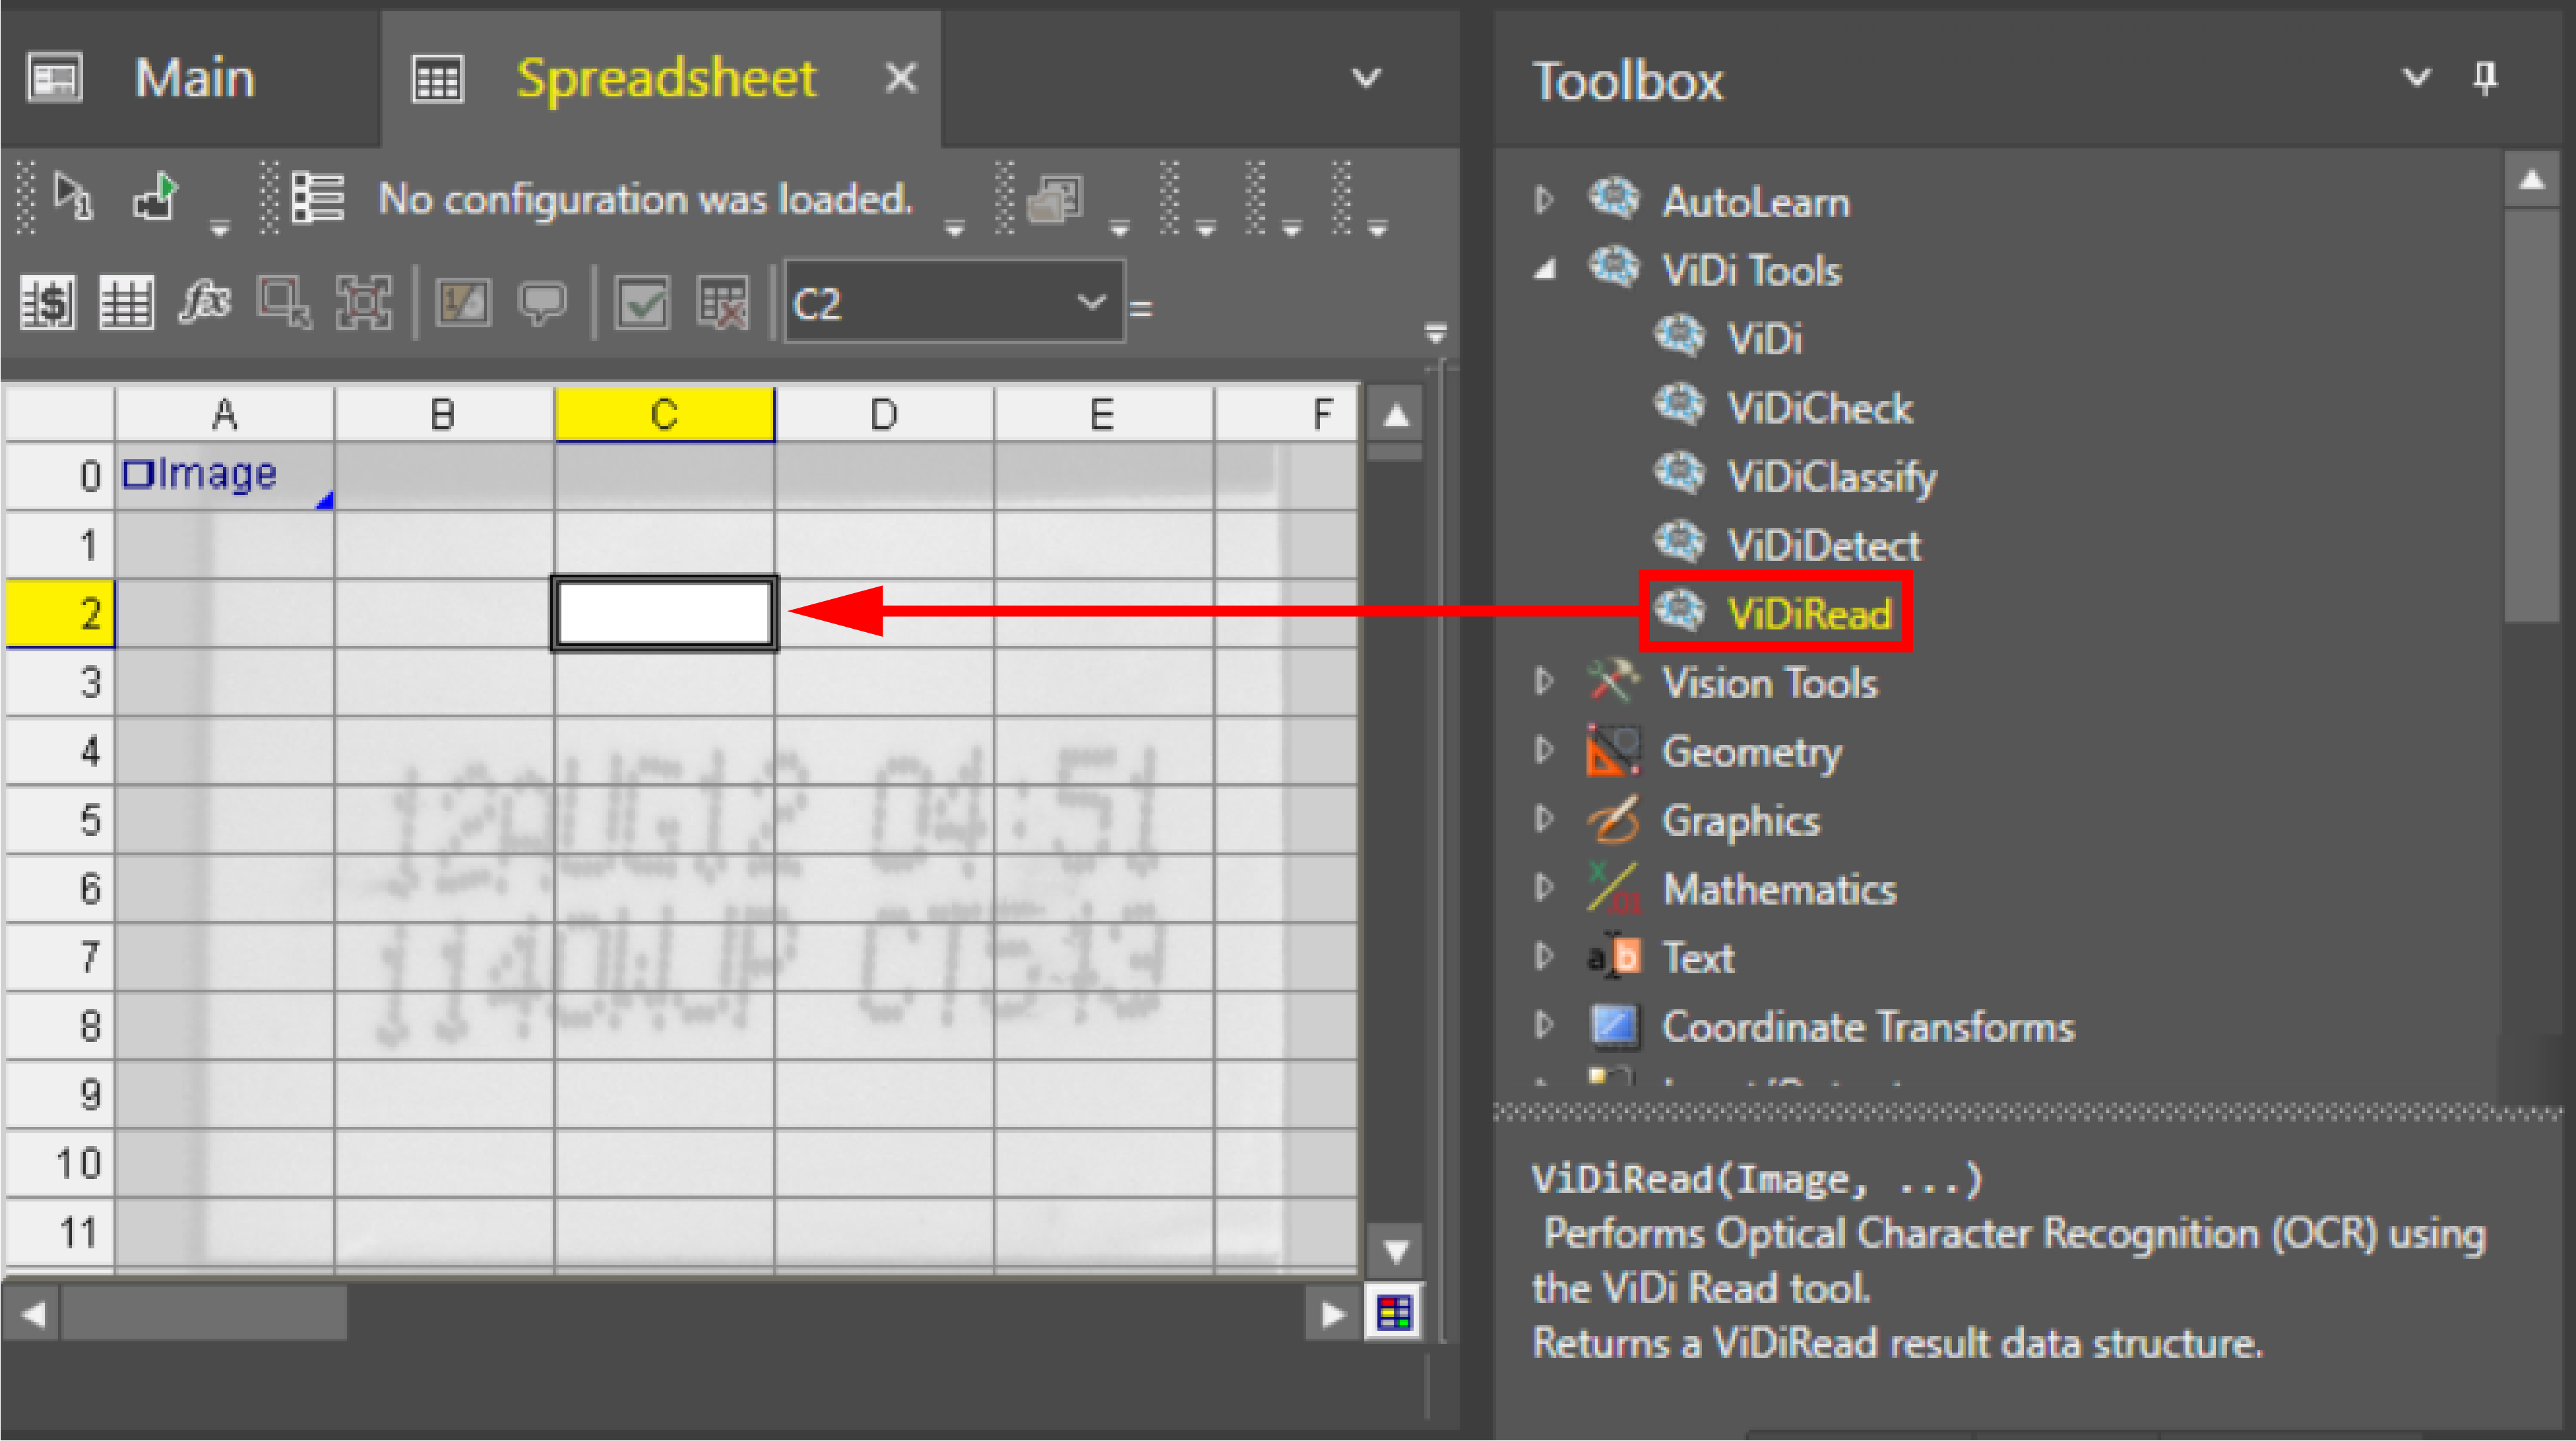Select ViDiRead in the toolbox

point(1808,613)
